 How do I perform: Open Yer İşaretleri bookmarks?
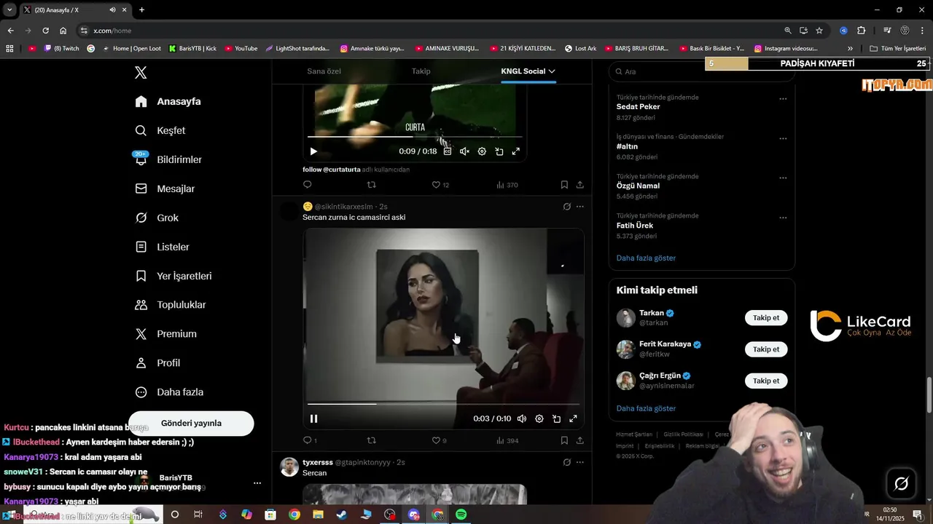173,276
